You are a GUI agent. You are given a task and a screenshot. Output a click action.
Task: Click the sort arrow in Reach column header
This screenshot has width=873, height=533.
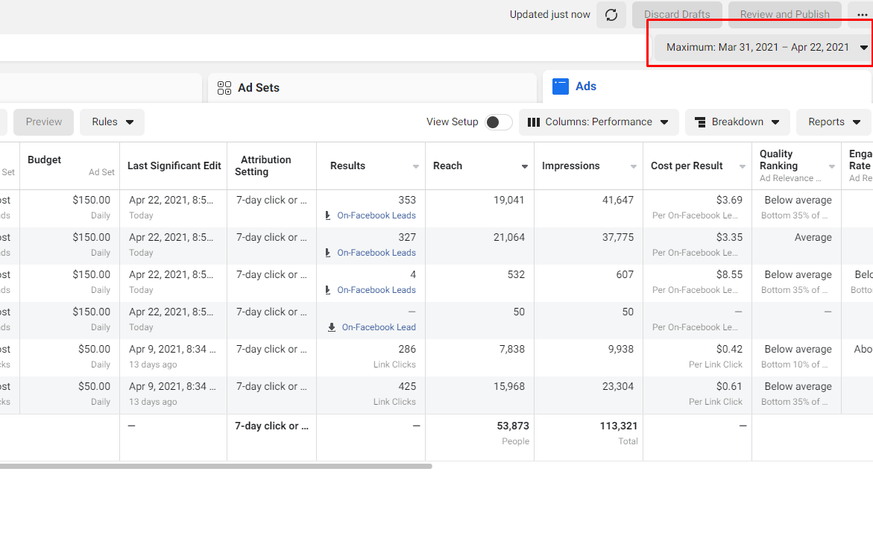[x=525, y=166]
